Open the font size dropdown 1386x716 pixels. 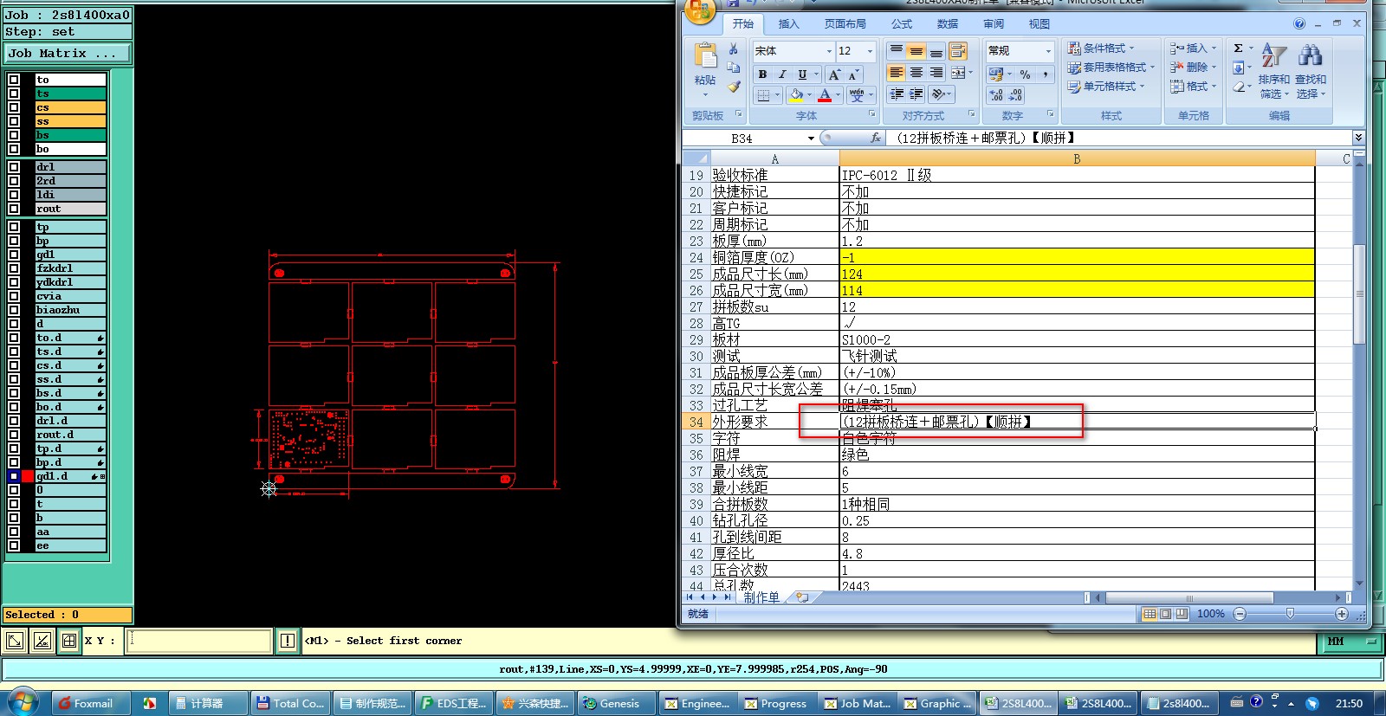click(x=870, y=51)
